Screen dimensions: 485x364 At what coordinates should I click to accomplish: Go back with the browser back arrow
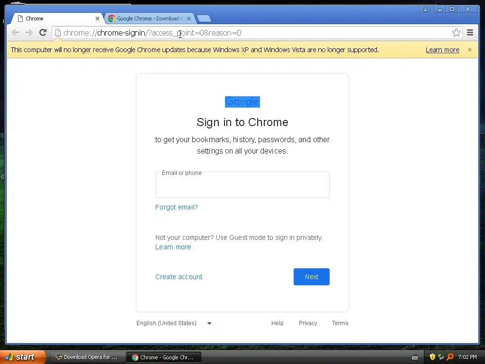click(x=15, y=33)
